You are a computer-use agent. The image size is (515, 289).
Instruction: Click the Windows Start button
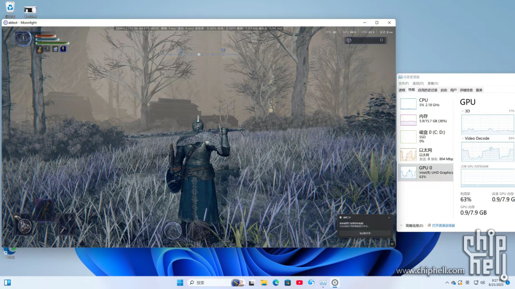(180, 283)
